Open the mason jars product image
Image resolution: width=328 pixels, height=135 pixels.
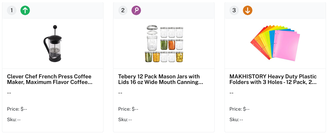[164, 43]
